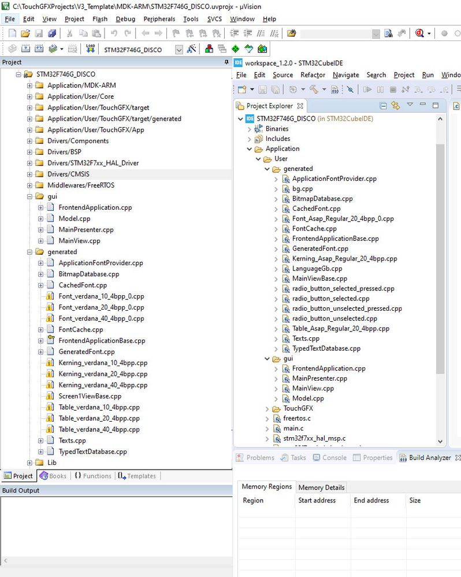461x577 pixels.
Task: Click the Skip All Breakpoints icon in STM32CubeIDE
Action: [350, 90]
